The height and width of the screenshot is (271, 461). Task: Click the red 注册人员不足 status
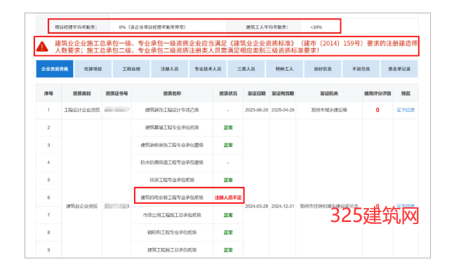[x=228, y=197]
